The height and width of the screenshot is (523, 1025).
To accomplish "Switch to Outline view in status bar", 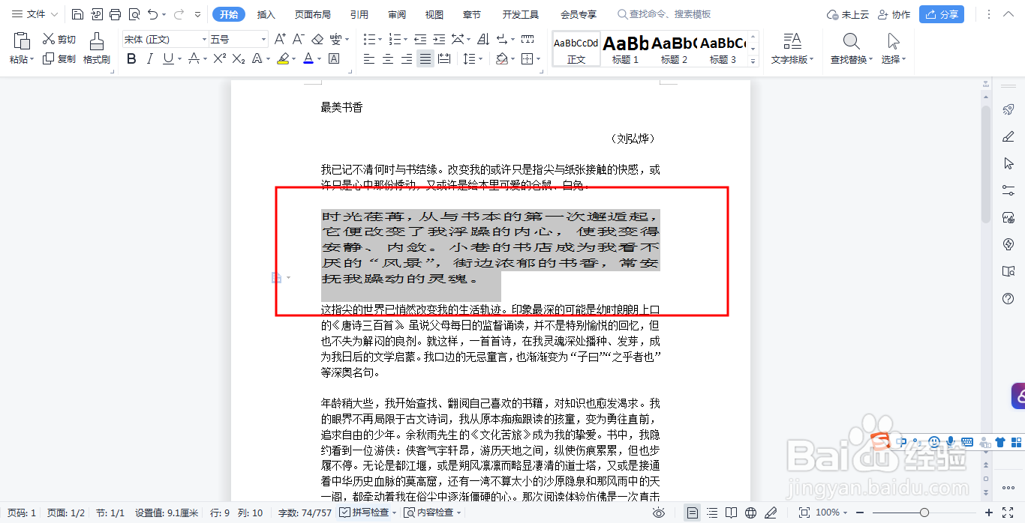I will click(x=712, y=513).
